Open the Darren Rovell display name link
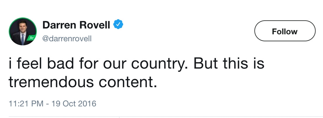The height and width of the screenshot is (118, 323). coord(76,25)
